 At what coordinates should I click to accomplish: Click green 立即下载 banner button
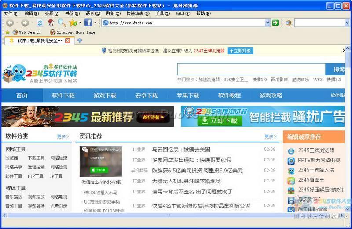click(x=220, y=121)
